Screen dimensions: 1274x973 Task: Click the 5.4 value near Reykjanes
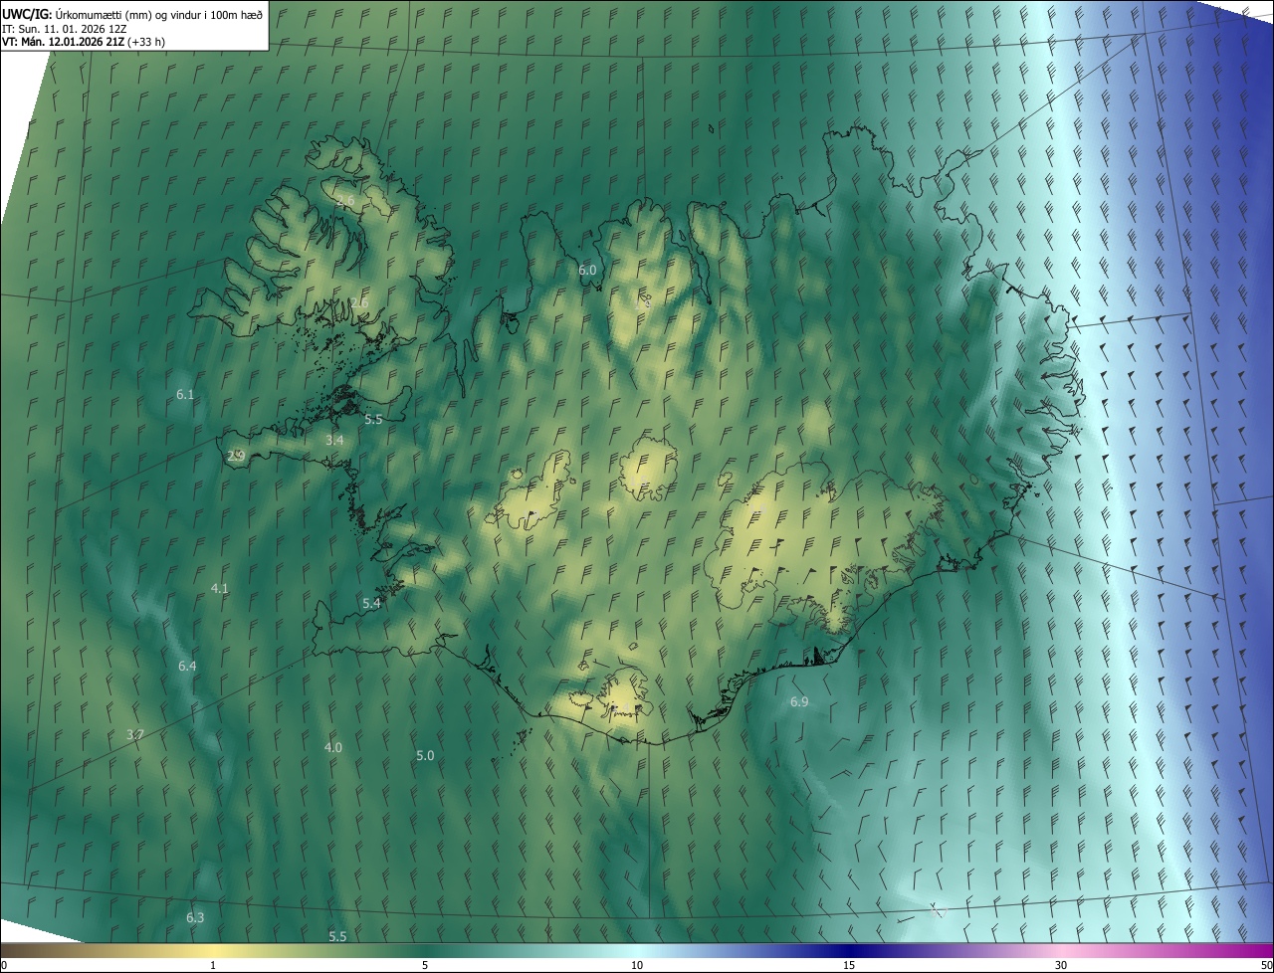coord(371,603)
